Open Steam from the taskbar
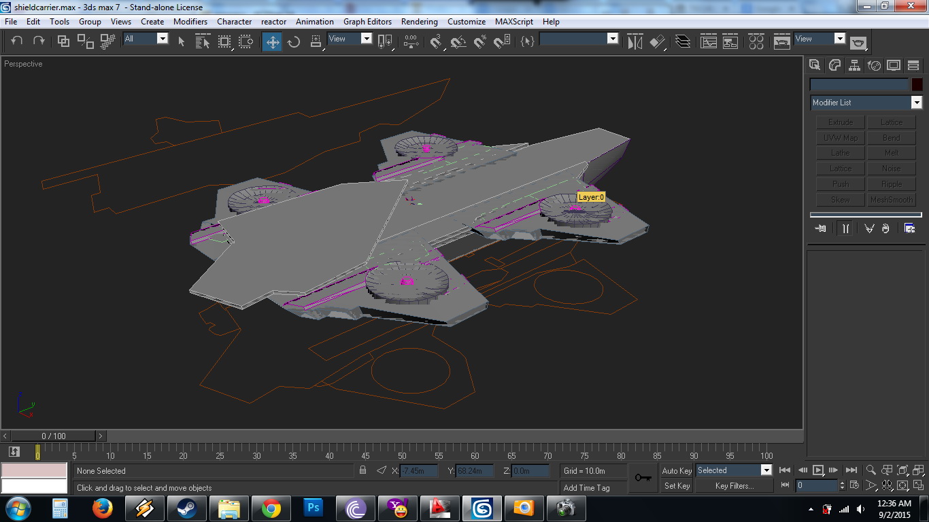 [x=187, y=508]
